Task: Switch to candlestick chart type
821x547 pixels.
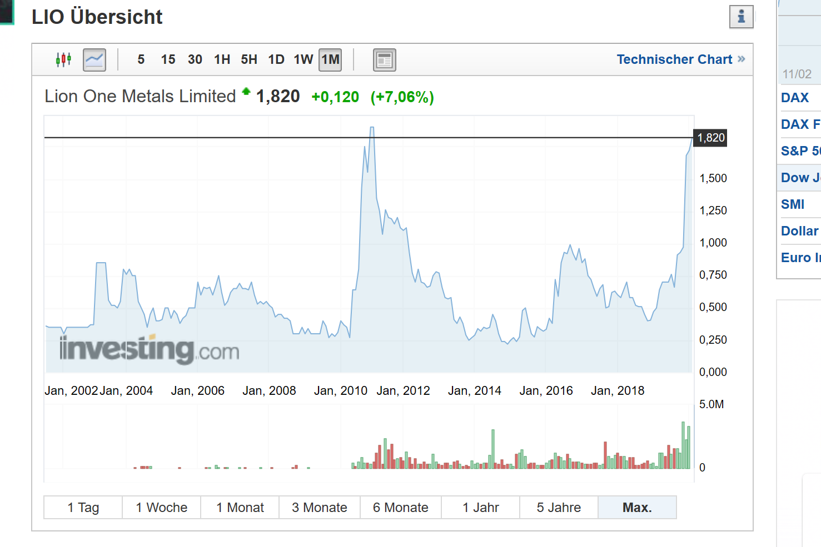Action: coord(63,59)
